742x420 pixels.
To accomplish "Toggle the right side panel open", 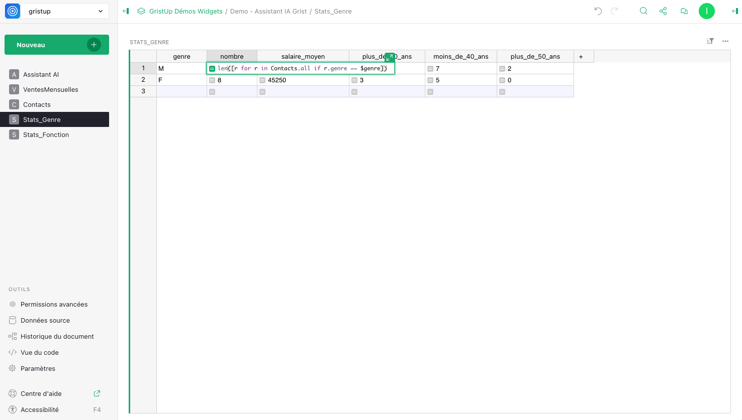I will (x=734, y=11).
